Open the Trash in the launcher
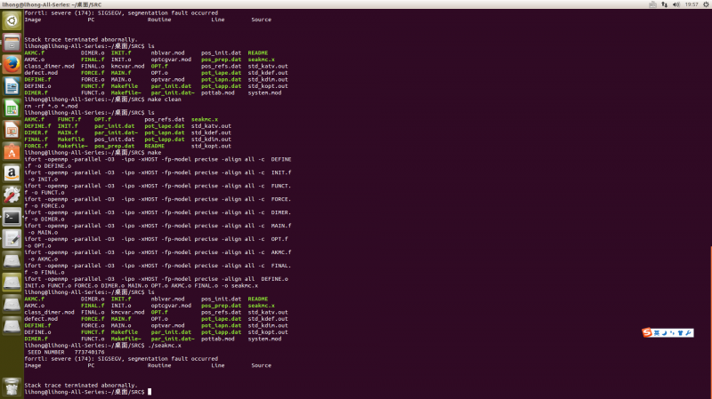The image size is (712, 399). [x=12, y=387]
